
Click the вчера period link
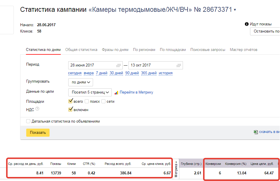[x=89, y=73]
